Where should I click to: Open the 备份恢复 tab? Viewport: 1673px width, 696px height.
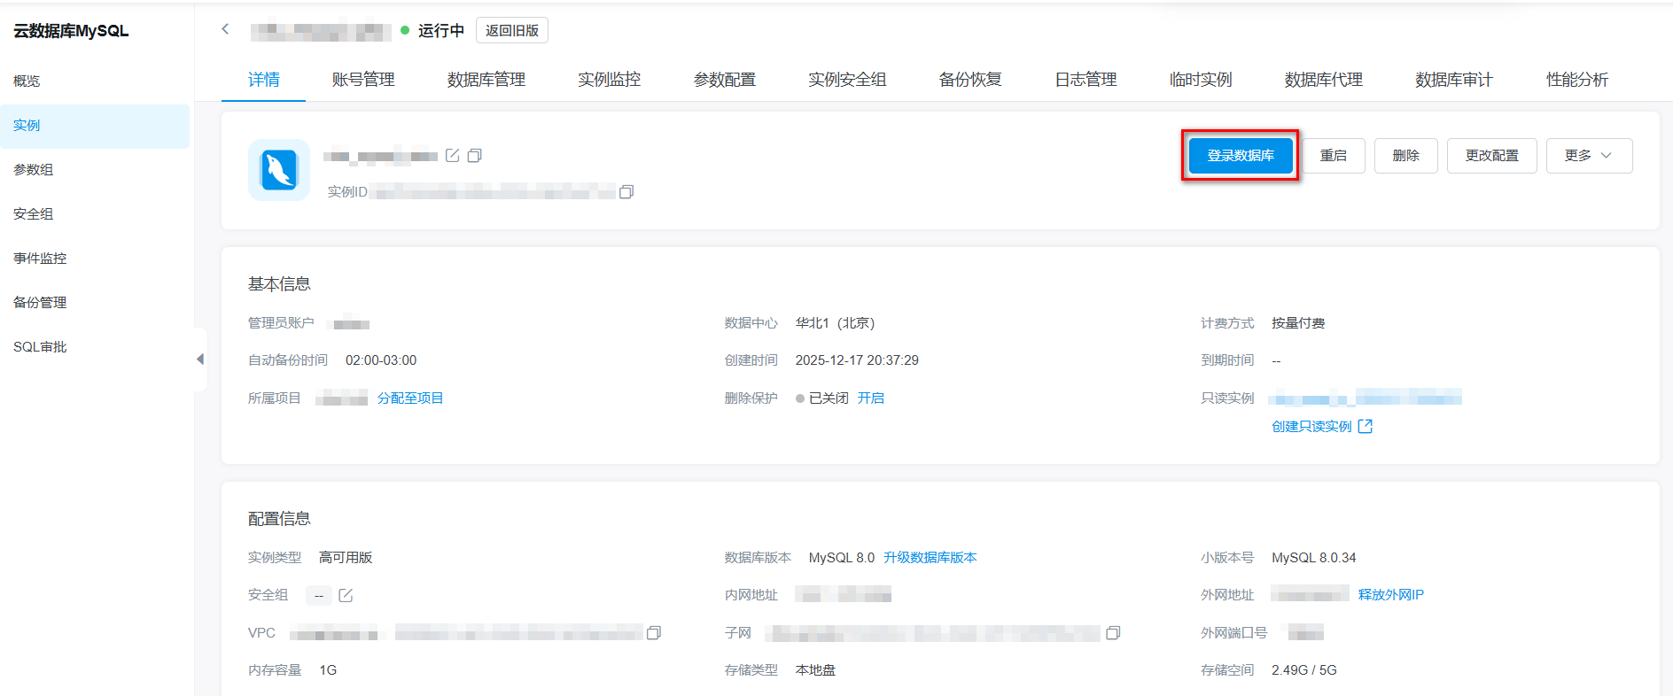point(970,80)
